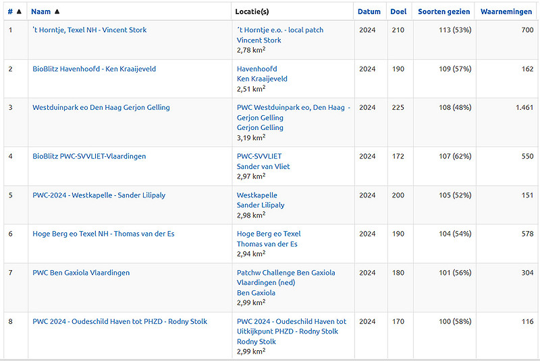Image resolution: width=540 pixels, height=361 pixels.
Task: Click the sort arrow beside the # header
Action: pyautogui.click(x=19, y=11)
